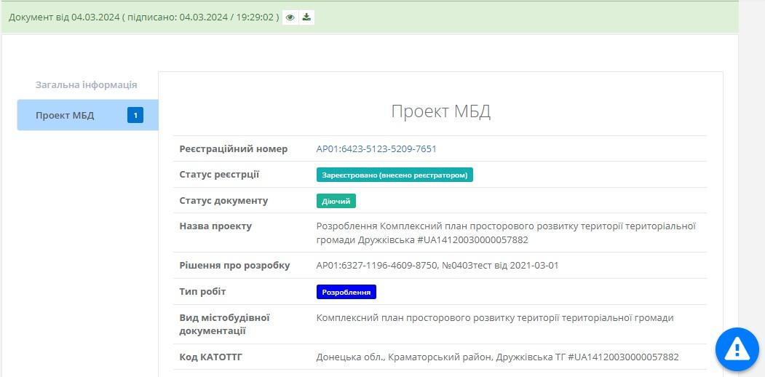Download the document via the download icon
Viewport: 765px width, 377px height.
coord(307,17)
